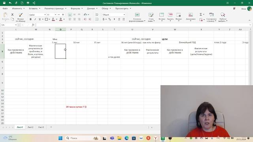This screenshot has width=253, height=142.
Task: Apply percent style to the cell
Action: [x=110, y=19]
